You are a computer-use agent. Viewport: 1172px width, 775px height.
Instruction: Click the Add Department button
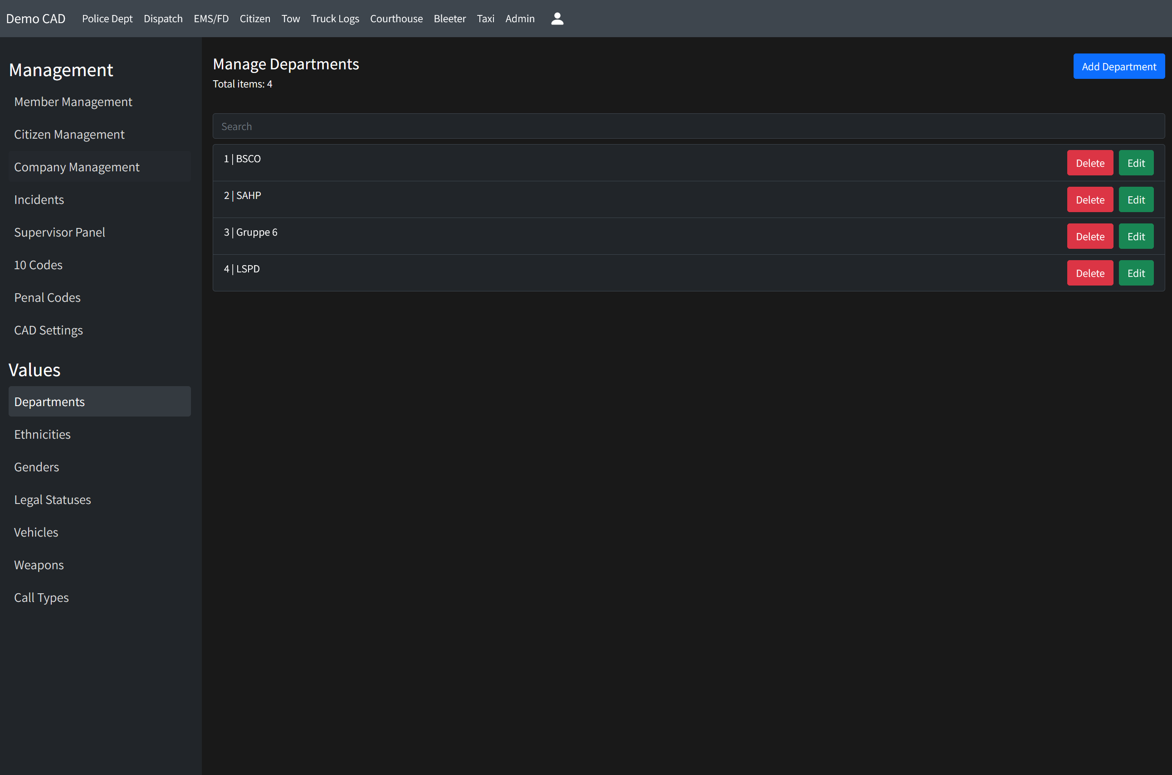point(1118,66)
